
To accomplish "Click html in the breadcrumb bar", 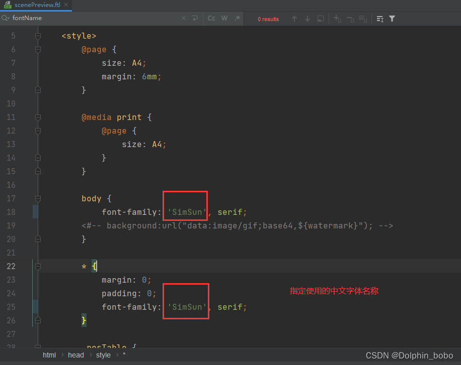I will click(49, 355).
